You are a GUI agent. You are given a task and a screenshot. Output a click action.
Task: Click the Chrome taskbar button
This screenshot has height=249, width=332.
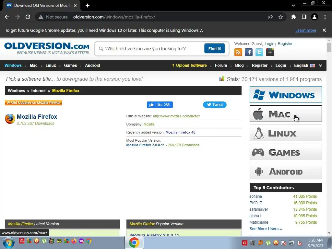[134, 243]
